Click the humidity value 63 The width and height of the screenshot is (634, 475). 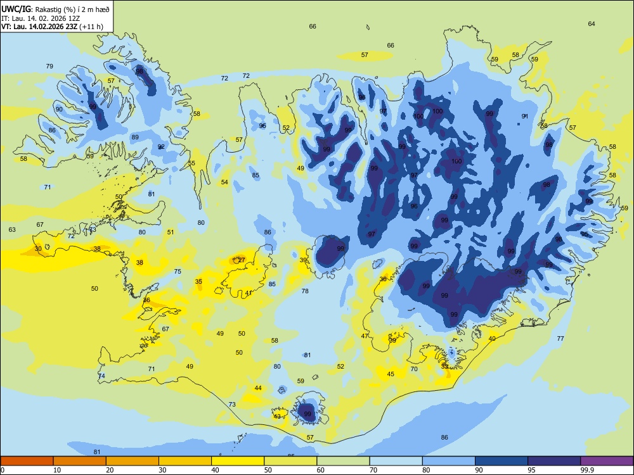pos(12,230)
